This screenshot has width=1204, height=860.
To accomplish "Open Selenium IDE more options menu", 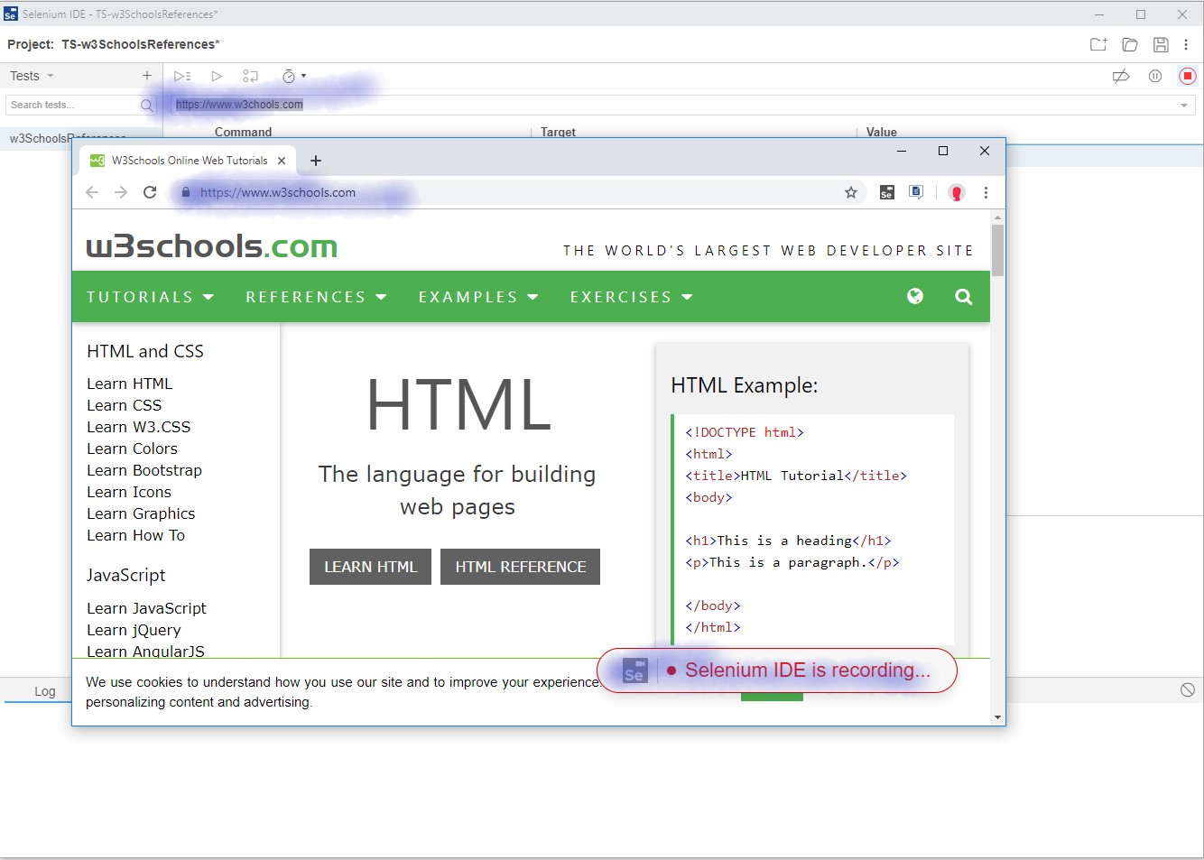I will pyautogui.click(x=1186, y=44).
